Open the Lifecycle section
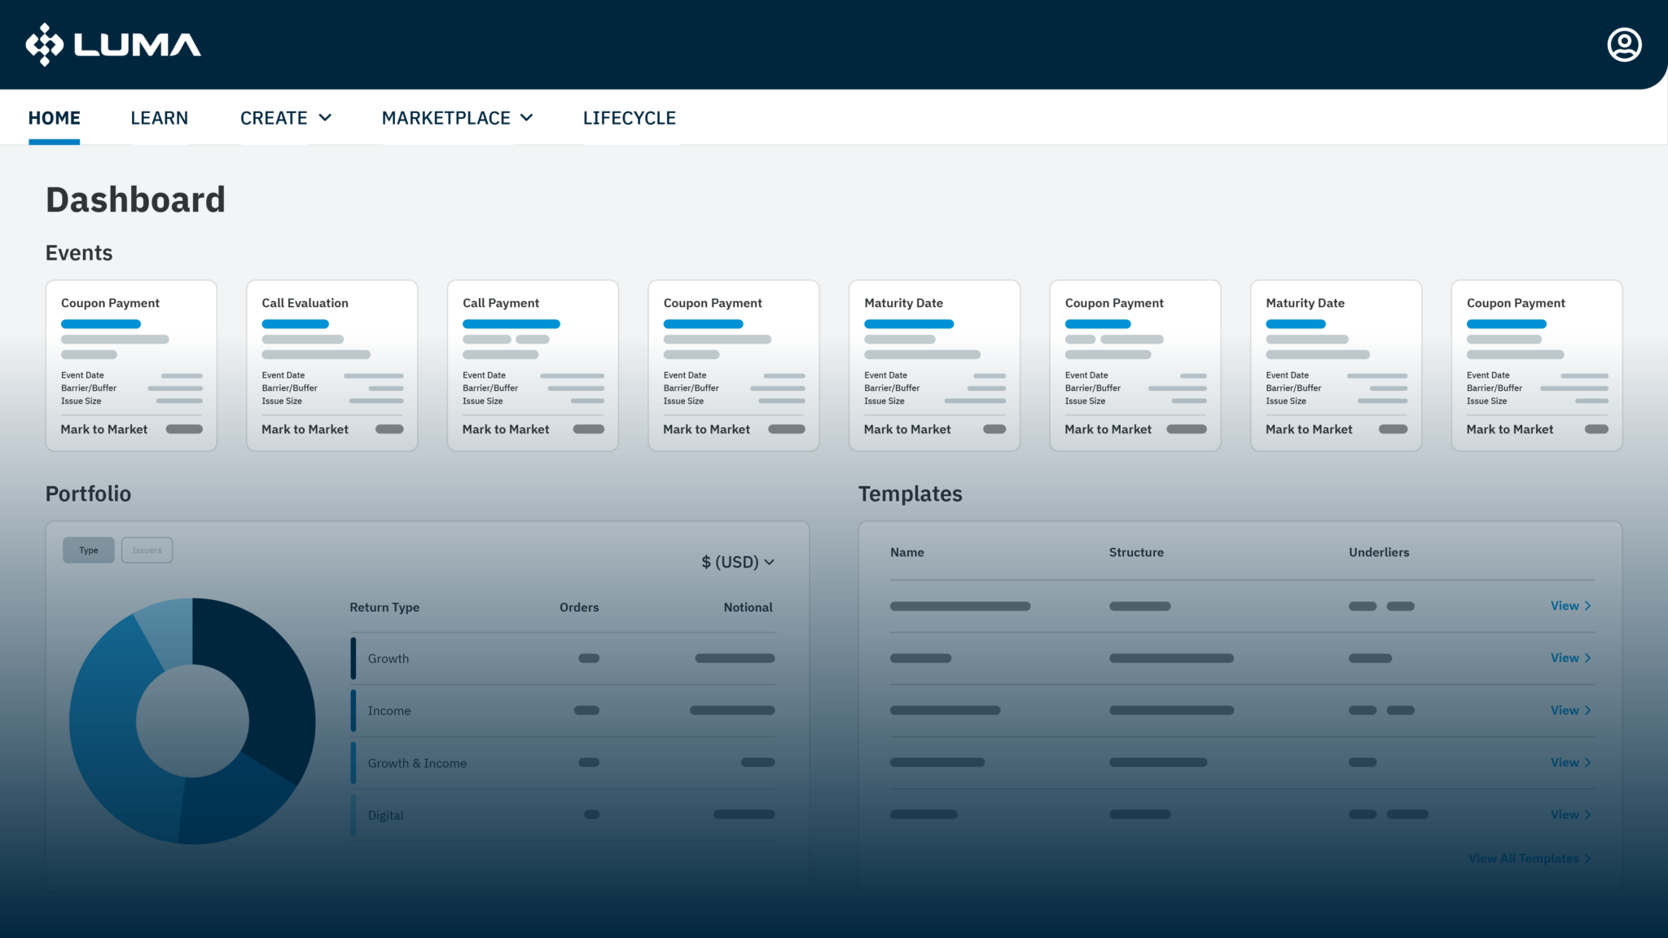The image size is (1668, 938). pyautogui.click(x=629, y=117)
